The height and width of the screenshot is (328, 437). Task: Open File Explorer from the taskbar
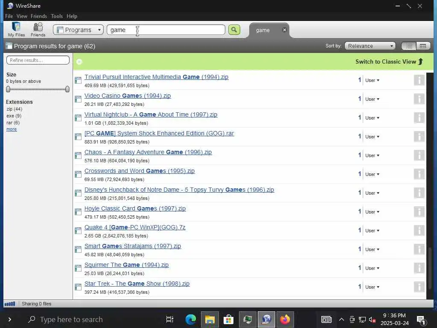coord(210,319)
